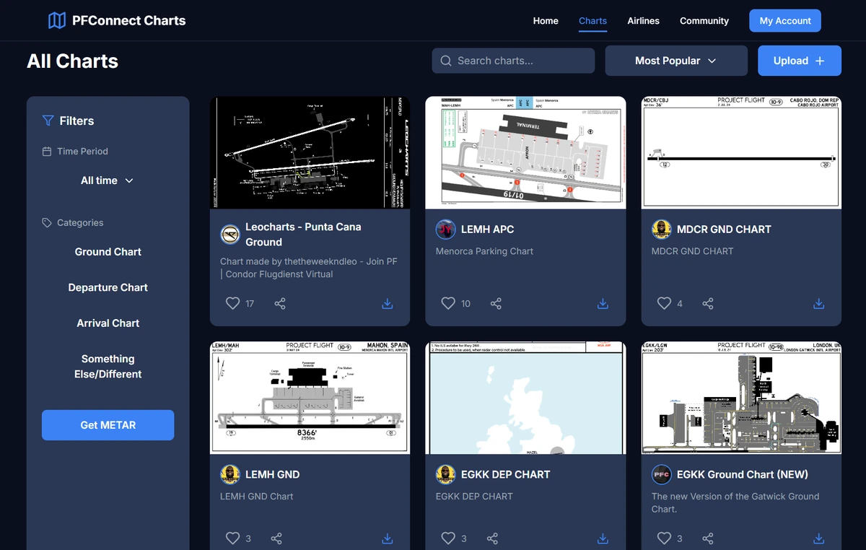Like the Leocharts Punta Cana Ground chart
Image resolution: width=866 pixels, height=550 pixels.
click(232, 304)
